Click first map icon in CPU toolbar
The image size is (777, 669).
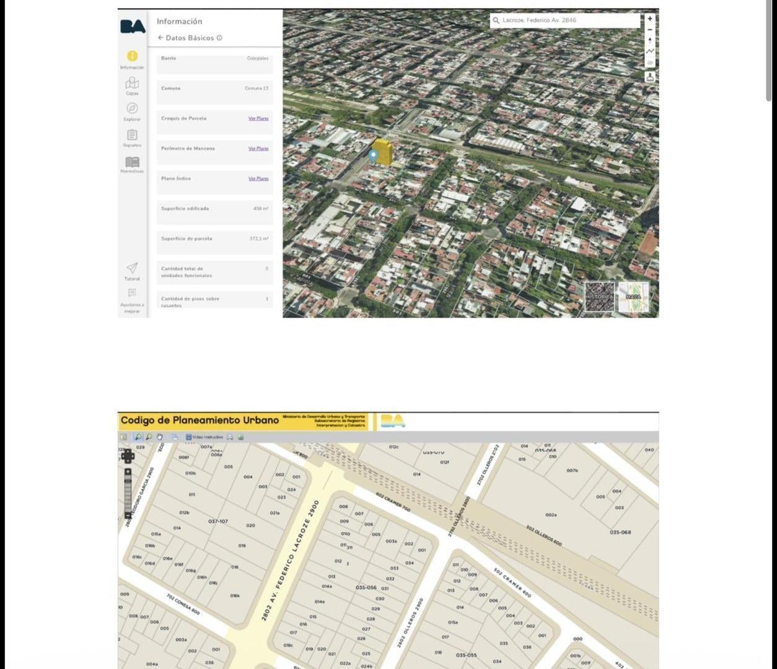(x=123, y=437)
